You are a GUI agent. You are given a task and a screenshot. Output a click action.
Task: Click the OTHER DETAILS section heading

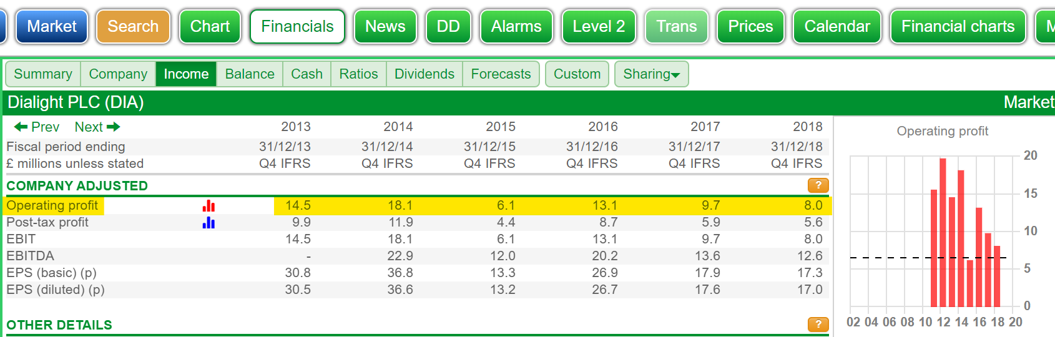coord(59,325)
